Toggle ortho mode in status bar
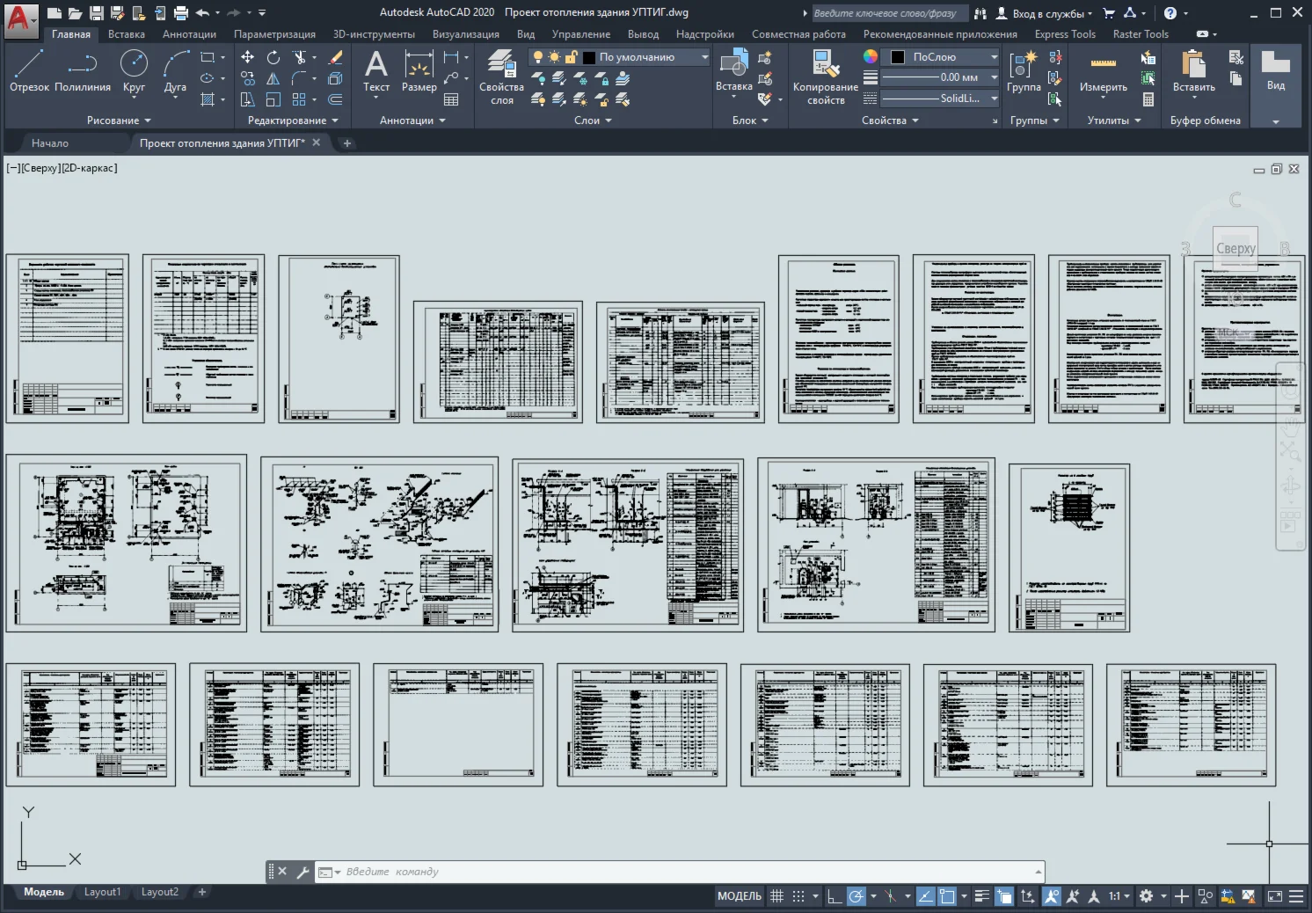The width and height of the screenshot is (1312, 913). pyautogui.click(x=834, y=896)
